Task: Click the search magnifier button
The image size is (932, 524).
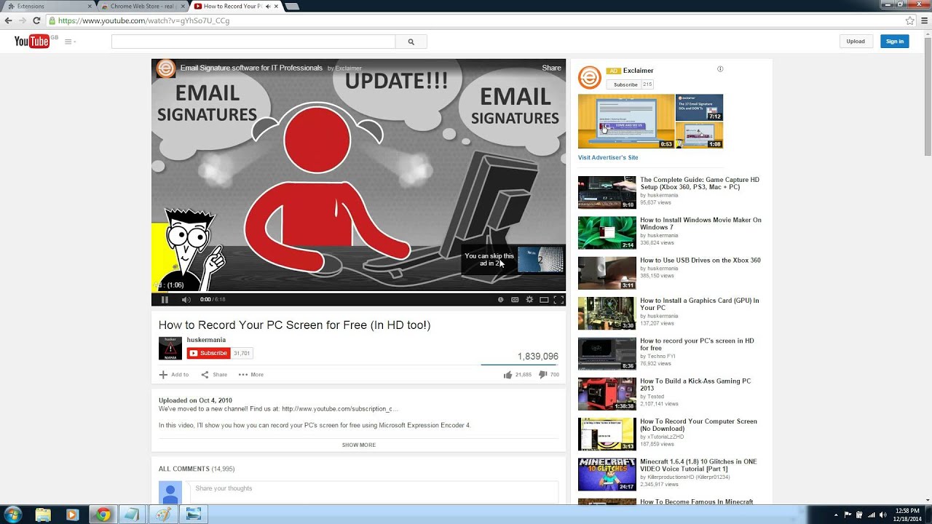Action: coord(411,41)
